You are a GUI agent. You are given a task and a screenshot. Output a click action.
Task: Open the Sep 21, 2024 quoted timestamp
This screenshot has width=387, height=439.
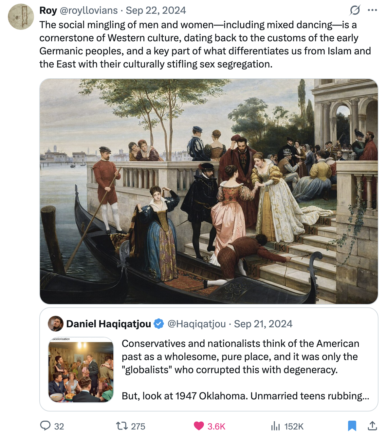[x=263, y=324]
